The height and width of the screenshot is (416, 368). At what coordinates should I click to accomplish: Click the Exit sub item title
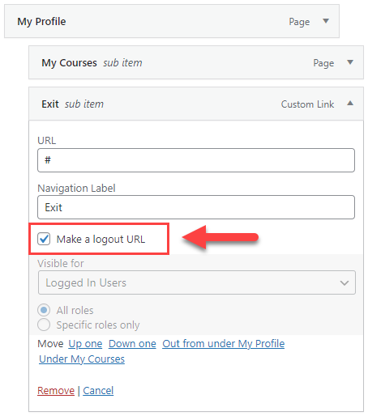[x=72, y=104]
